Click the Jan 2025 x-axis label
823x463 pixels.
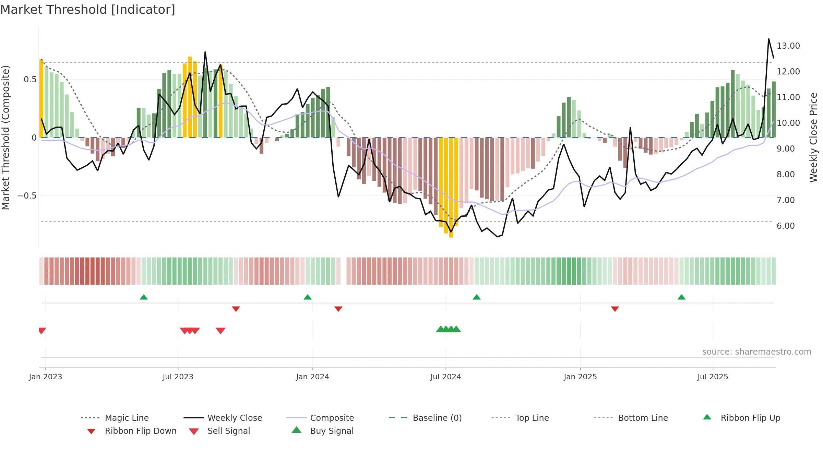point(581,377)
